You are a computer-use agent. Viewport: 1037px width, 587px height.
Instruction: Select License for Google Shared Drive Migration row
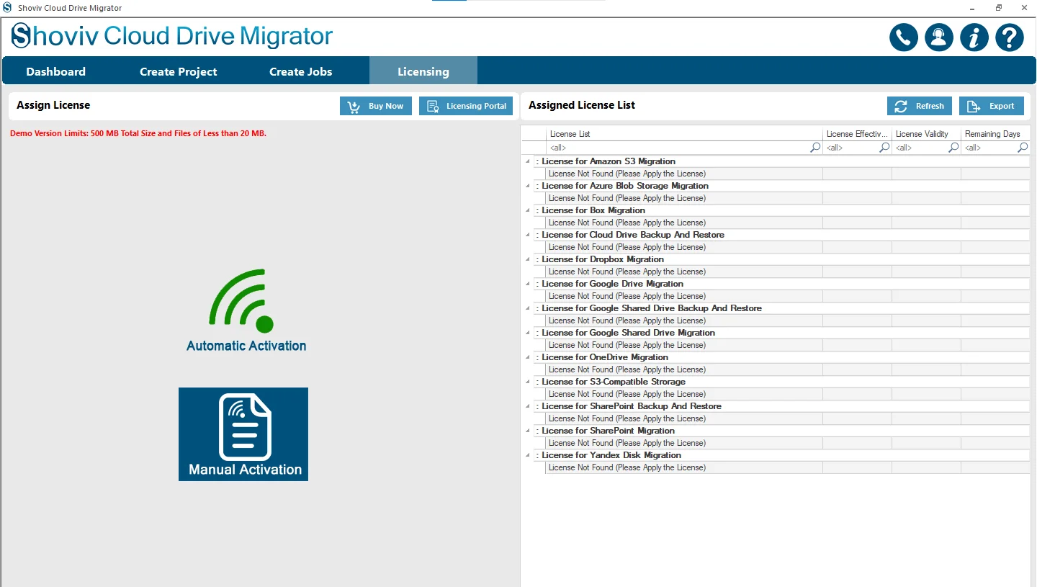[x=781, y=333]
